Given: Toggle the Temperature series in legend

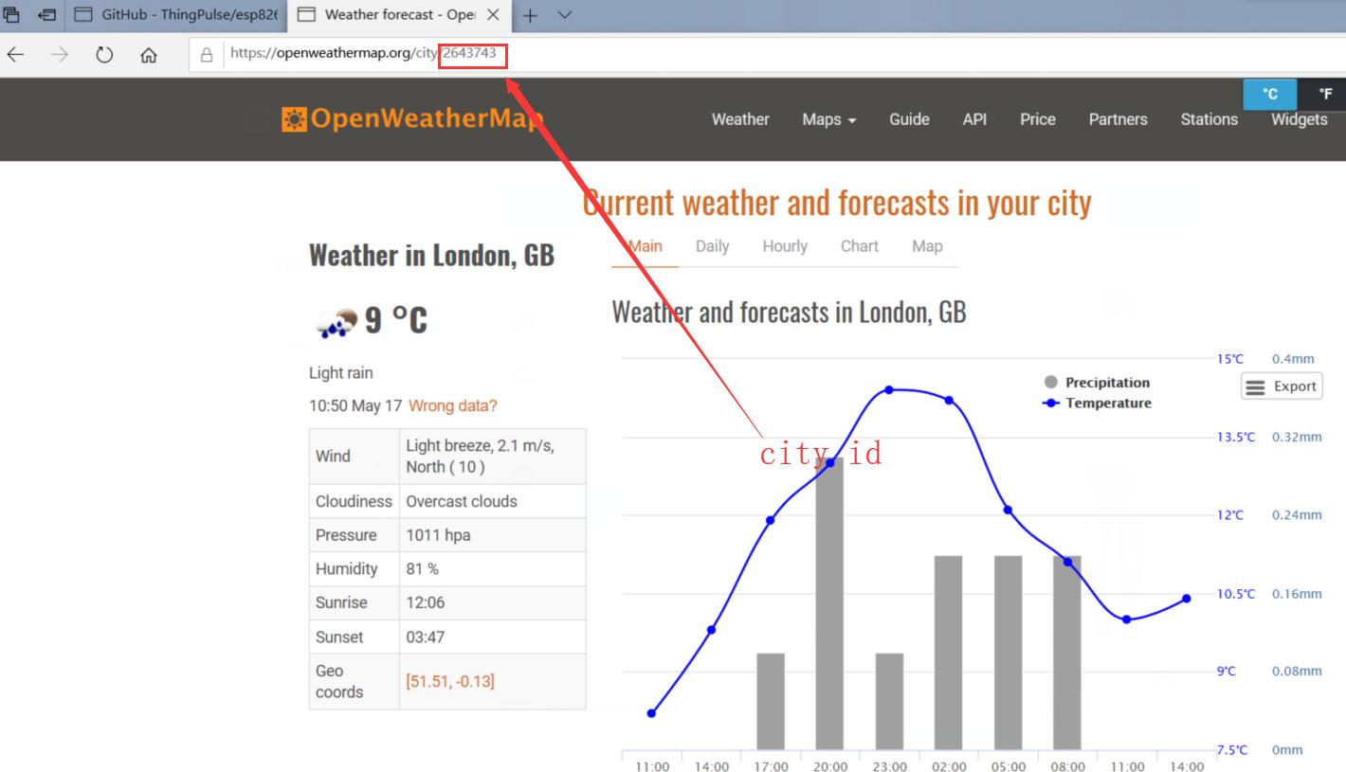Looking at the screenshot, I should 1097,404.
